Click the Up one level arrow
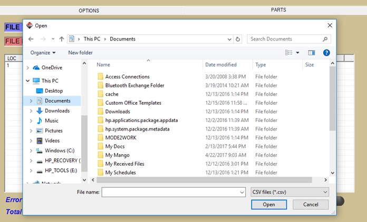Image resolution: width=367 pixels, height=222 pixels. 62,39
